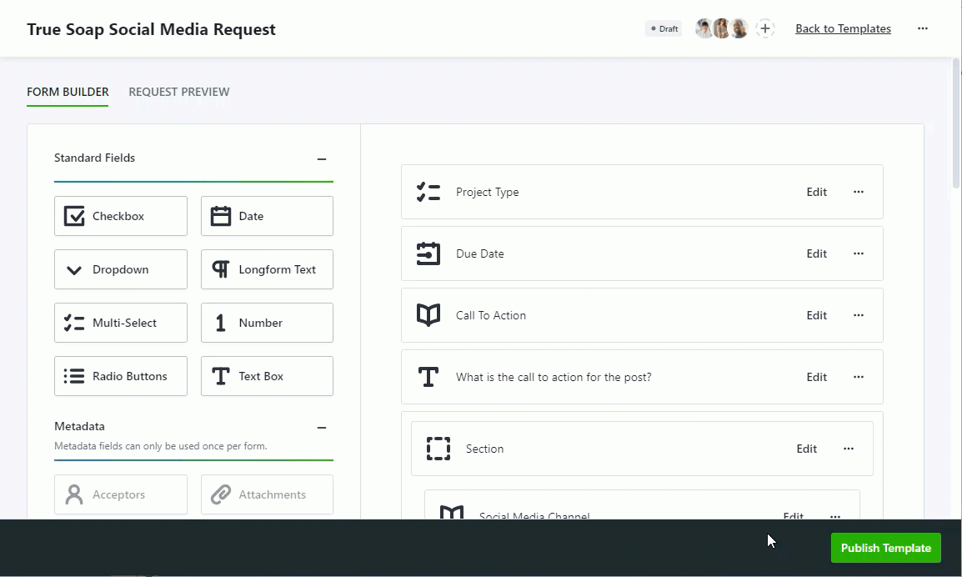The width and height of the screenshot is (962, 577).
Task: Select the Form Builder tab
Action: coord(68,92)
